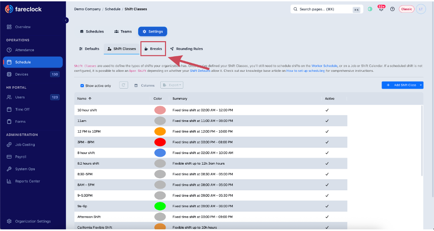This screenshot has height=231, width=434.
Task: Open Organization Settings gear in sidebar
Action: [9, 221]
